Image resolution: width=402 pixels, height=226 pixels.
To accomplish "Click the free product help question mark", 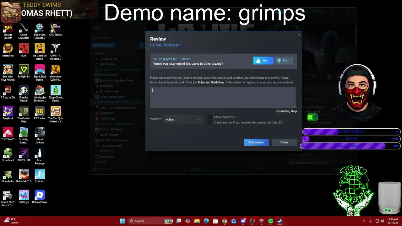I will point(281,122).
